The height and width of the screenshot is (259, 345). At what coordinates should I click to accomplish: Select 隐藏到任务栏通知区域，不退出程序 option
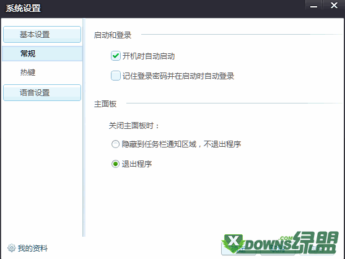pos(115,144)
